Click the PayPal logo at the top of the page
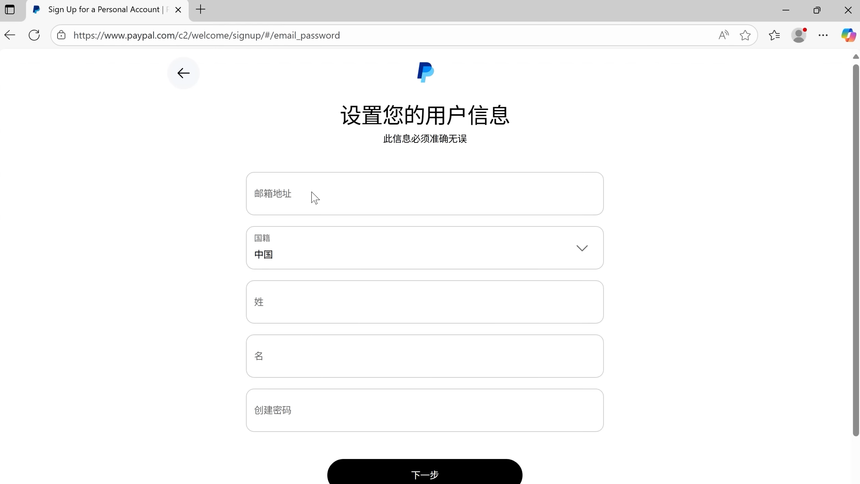Screen dimensions: 860x484 (x=425, y=72)
